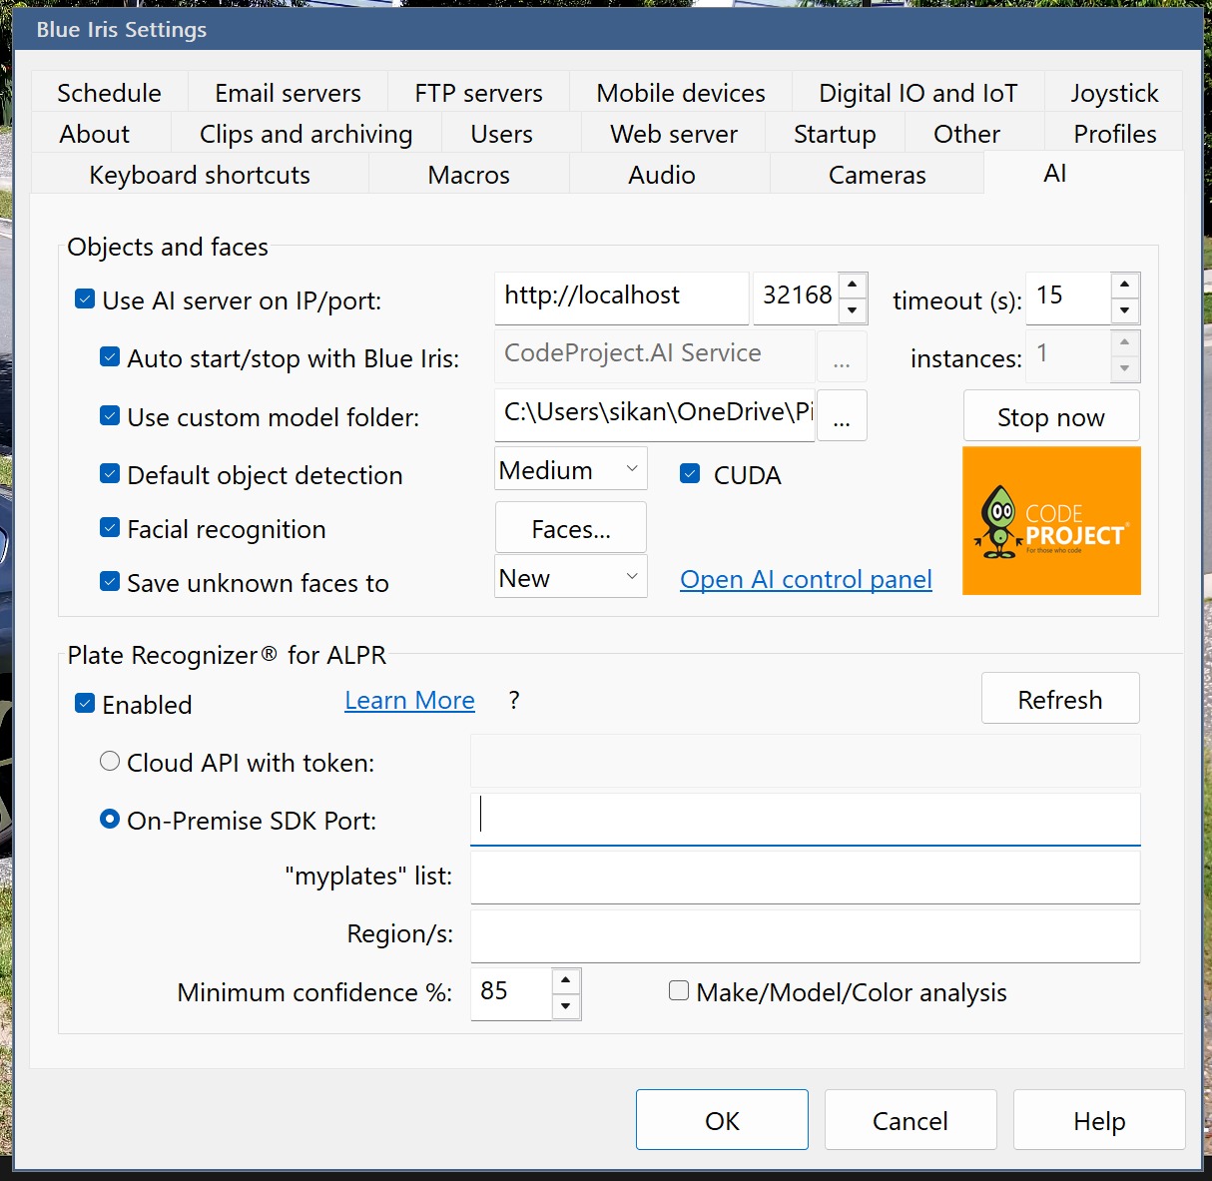Click Refresh in Plate Recognizer section

coord(1060,699)
